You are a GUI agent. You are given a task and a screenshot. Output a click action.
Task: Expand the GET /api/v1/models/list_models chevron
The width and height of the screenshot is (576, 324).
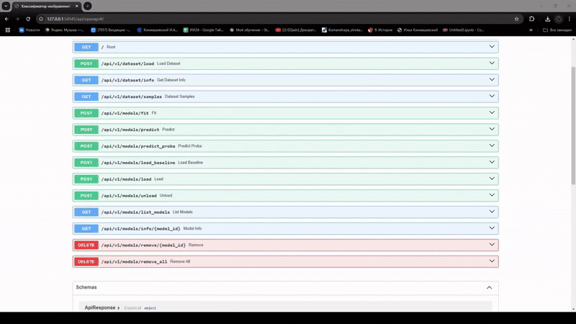point(492,212)
